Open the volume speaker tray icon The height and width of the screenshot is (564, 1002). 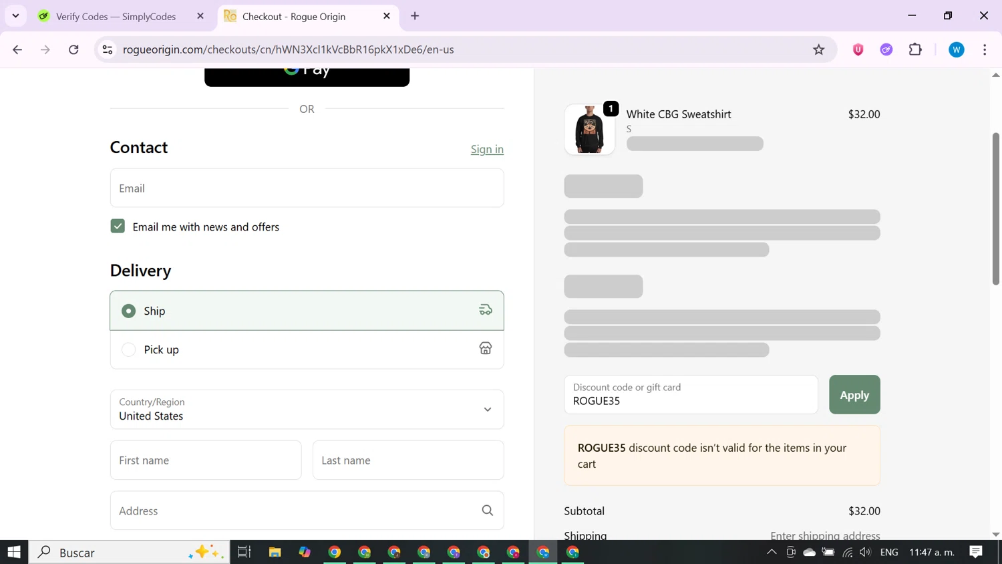(x=866, y=552)
